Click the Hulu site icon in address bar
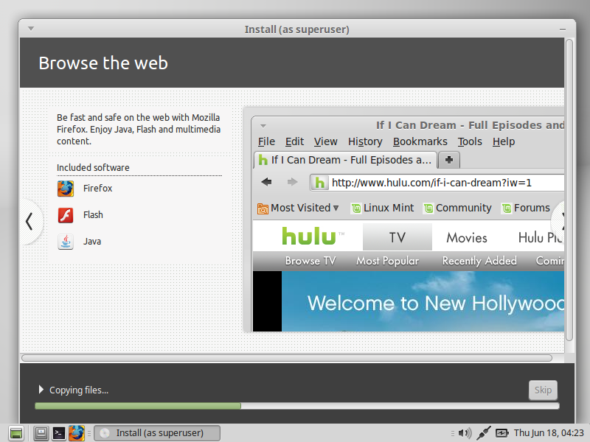This screenshot has width=590, height=442. click(x=319, y=183)
